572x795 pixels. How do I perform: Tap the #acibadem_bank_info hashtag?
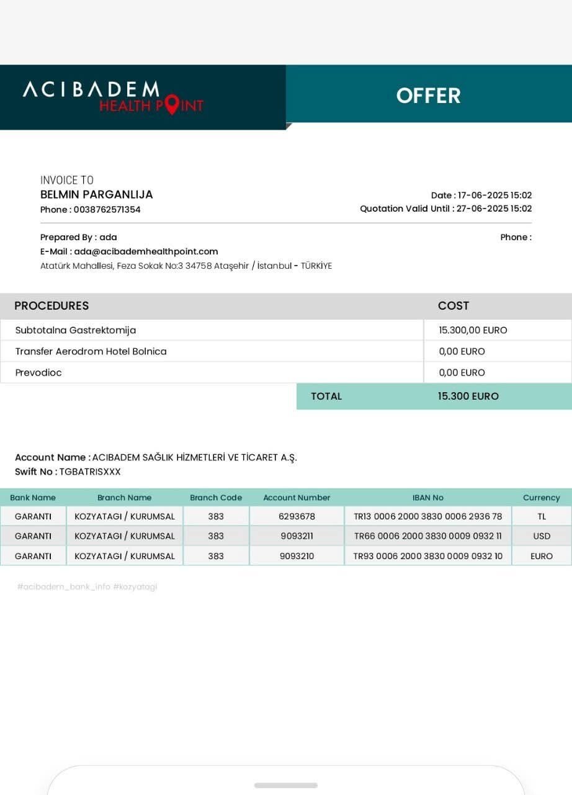coord(63,586)
